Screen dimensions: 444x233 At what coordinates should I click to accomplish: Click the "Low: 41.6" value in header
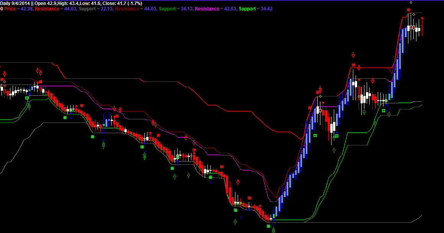pos(89,3)
